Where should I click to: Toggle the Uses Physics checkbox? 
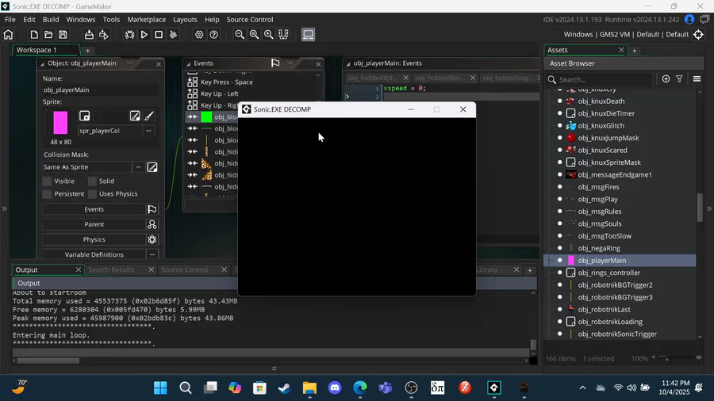(92, 193)
